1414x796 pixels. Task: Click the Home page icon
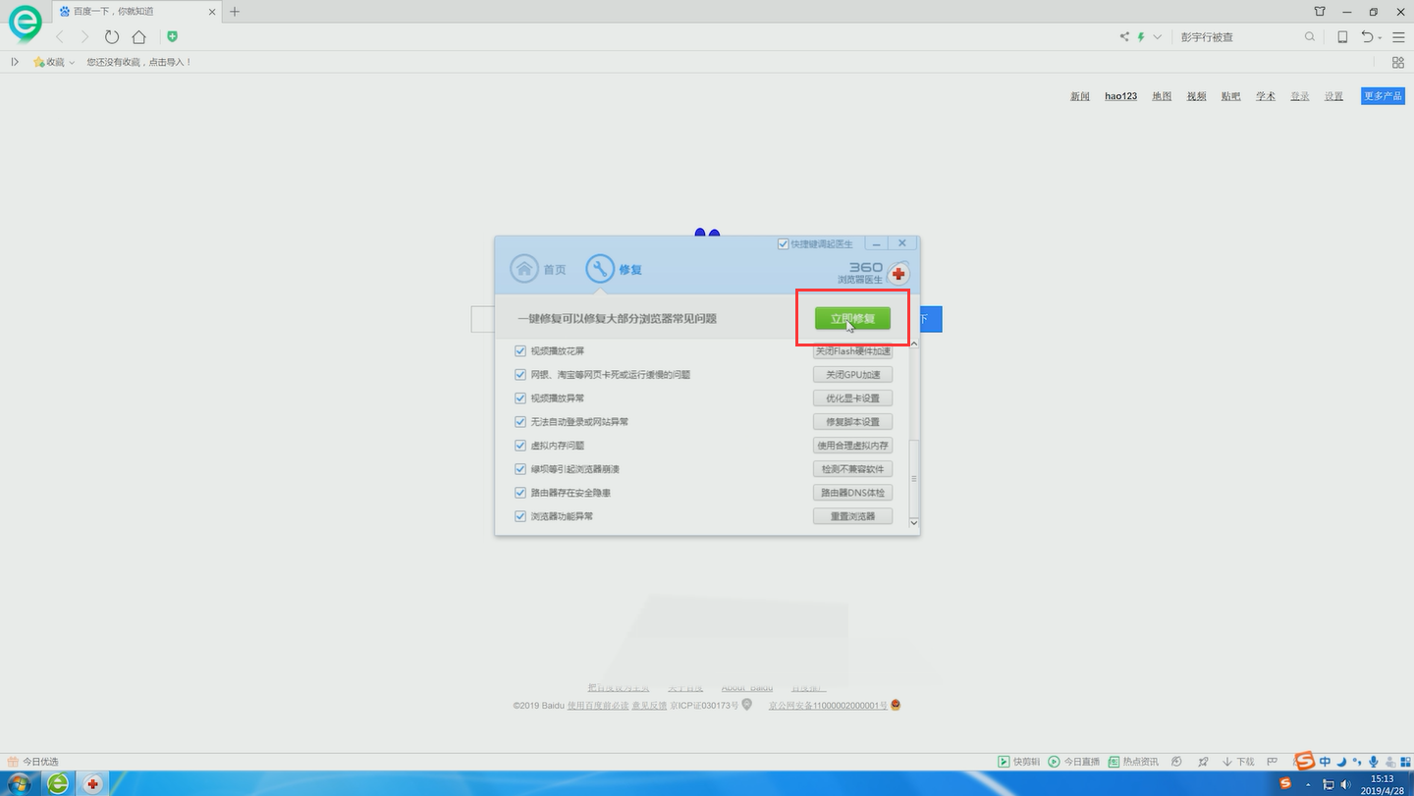click(x=139, y=37)
